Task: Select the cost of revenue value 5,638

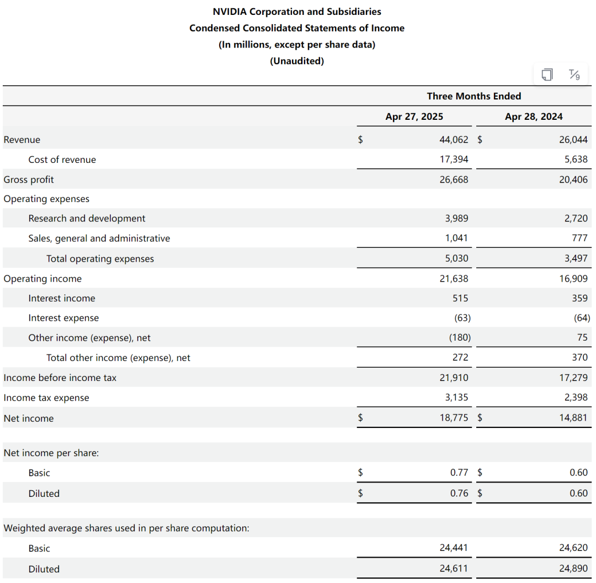Action: tap(576, 160)
